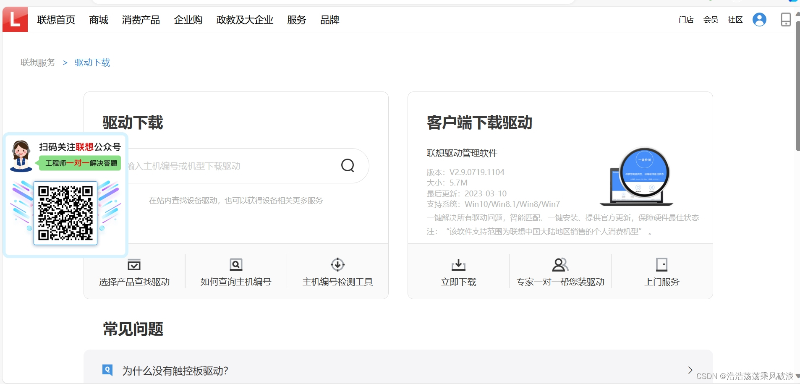Screen dimensions: 800x384
Task: Click 支持系统 Win10/Win8.1/Win8/Win7 text
Action: pyautogui.click(x=493, y=204)
